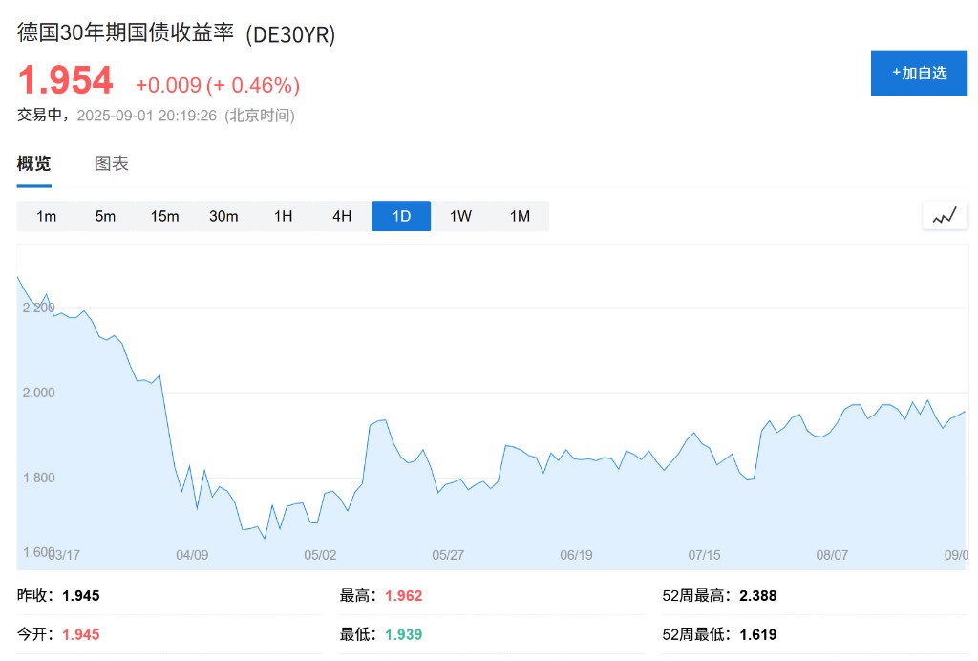Click the title 德国30年期国债收益率
978x661 pixels.
[x=125, y=32]
